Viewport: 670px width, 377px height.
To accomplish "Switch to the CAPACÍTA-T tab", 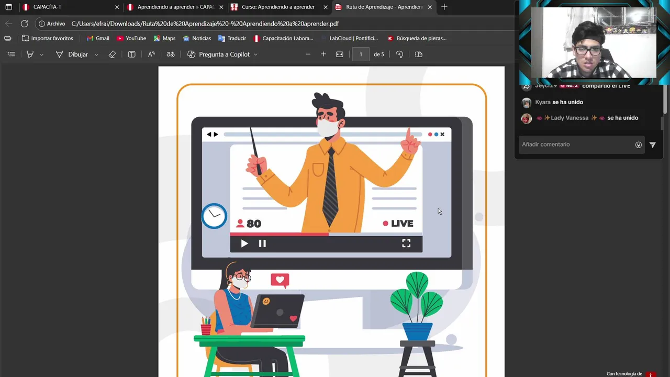I will coord(69,7).
